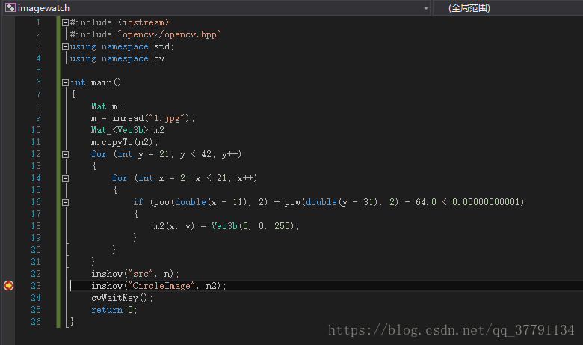The height and width of the screenshot is (345, 583).
Task: Click the imagewatch project icon
Action: [10, 7]
